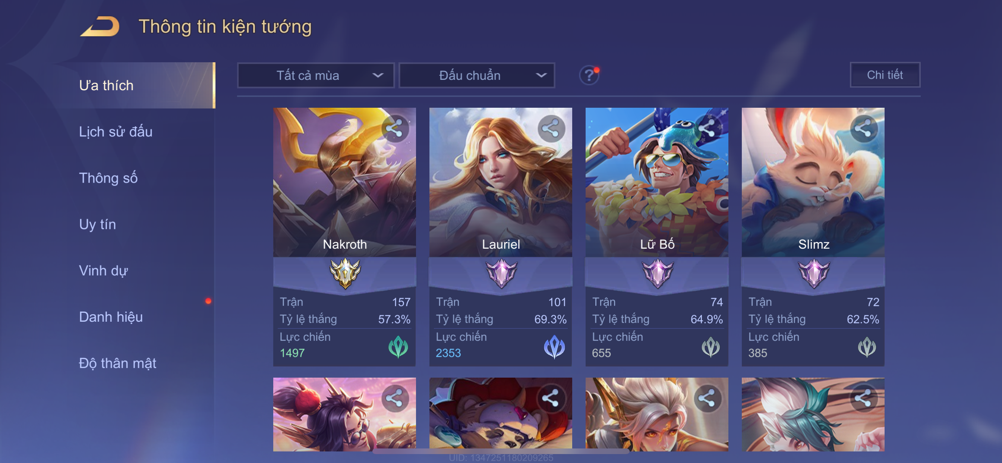Open the help question mark icon
The width and height of the screenshot is (1002, 463).
[589, 75]
